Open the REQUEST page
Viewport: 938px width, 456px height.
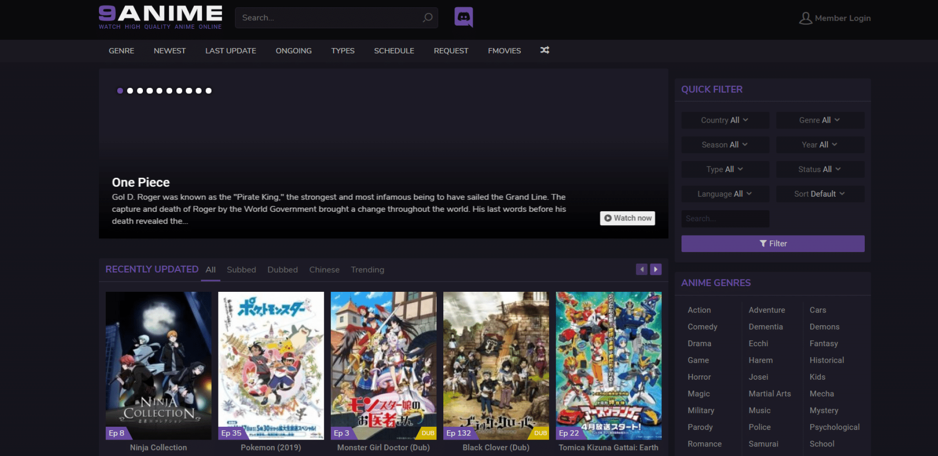point(451,51)
